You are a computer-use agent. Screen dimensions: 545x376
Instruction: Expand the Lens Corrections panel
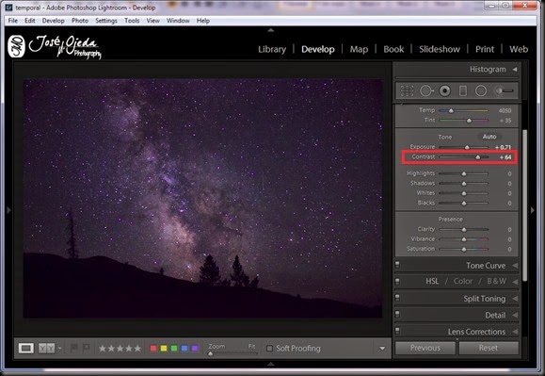515,332
